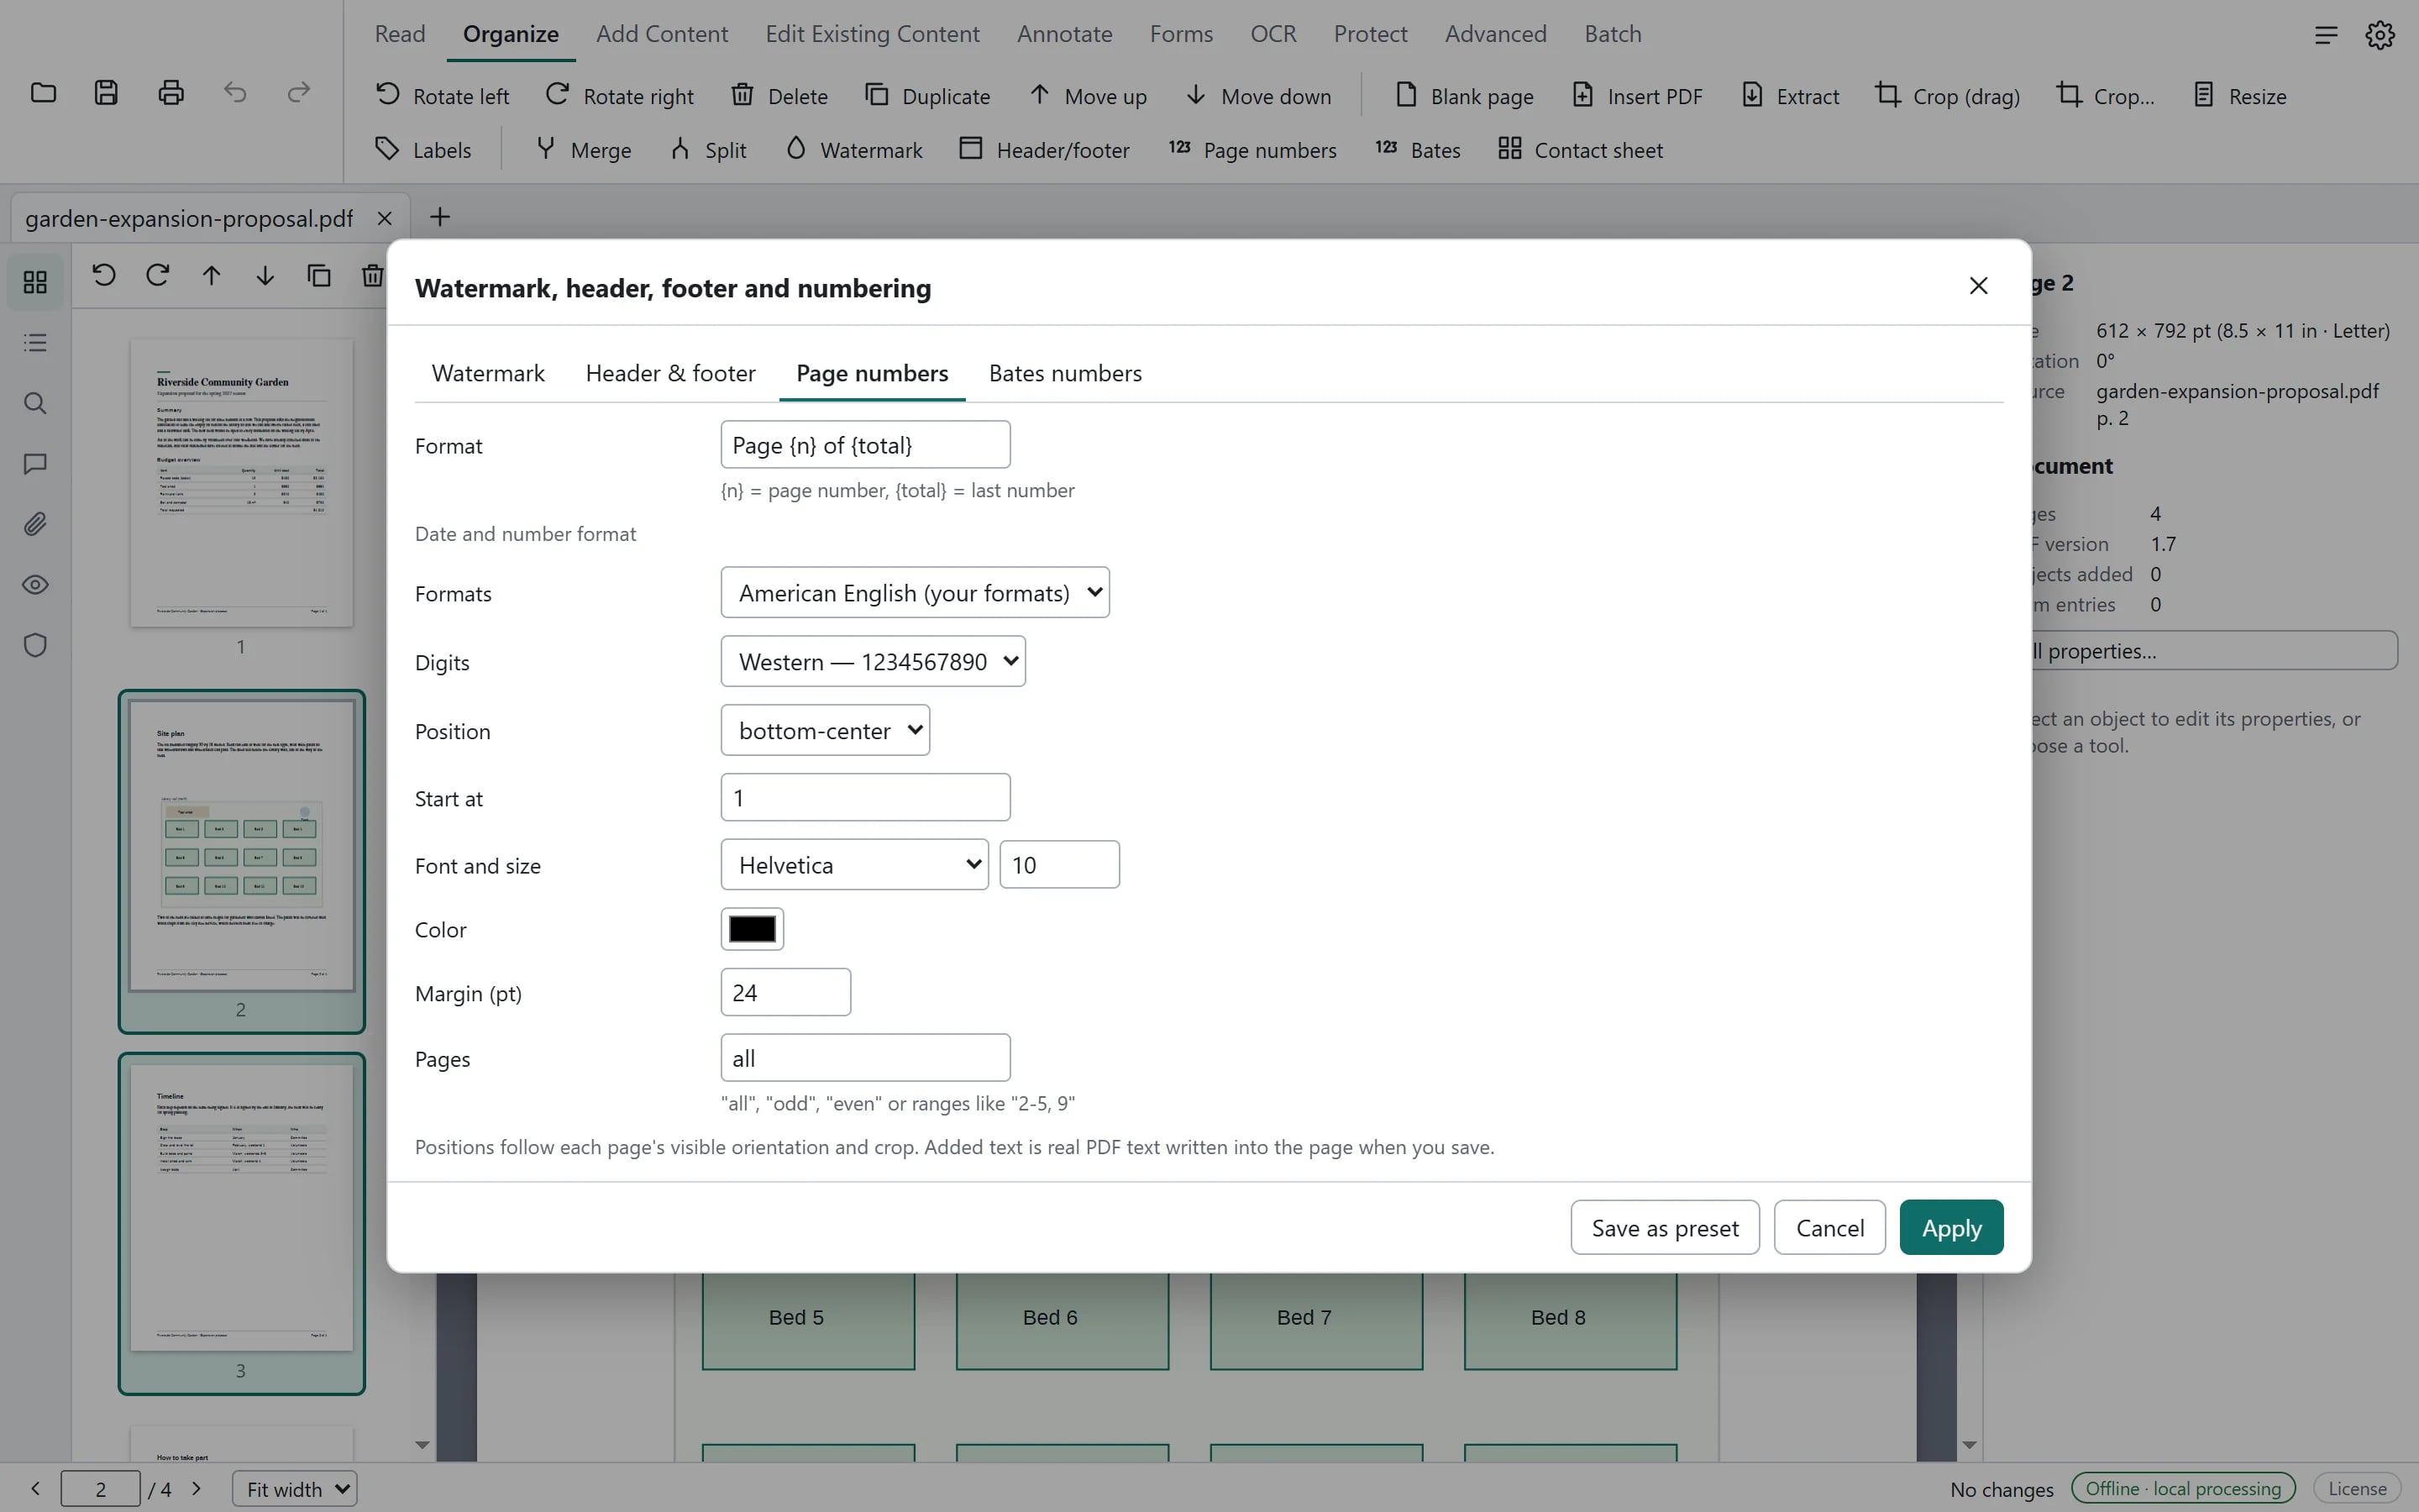This screenshot has height=1512, width=2419.
Task: Expand the Digits dropdown
Action: click(x=873, y=662)
